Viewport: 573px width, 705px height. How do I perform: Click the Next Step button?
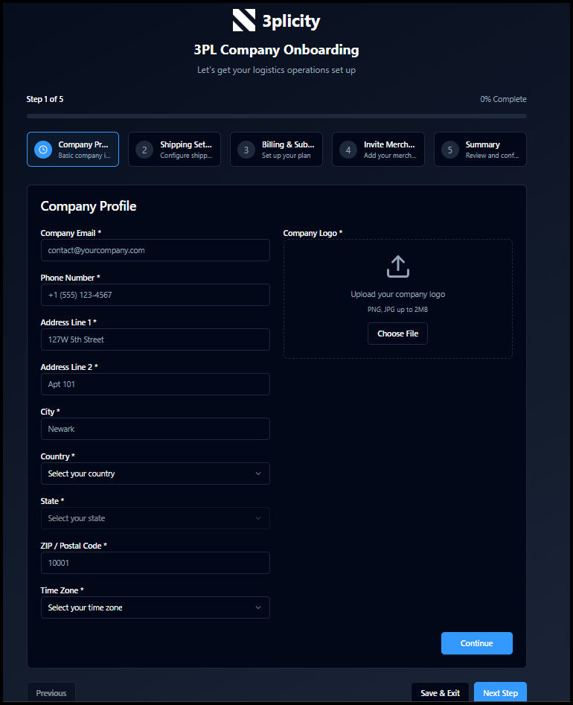click(500, 693)
